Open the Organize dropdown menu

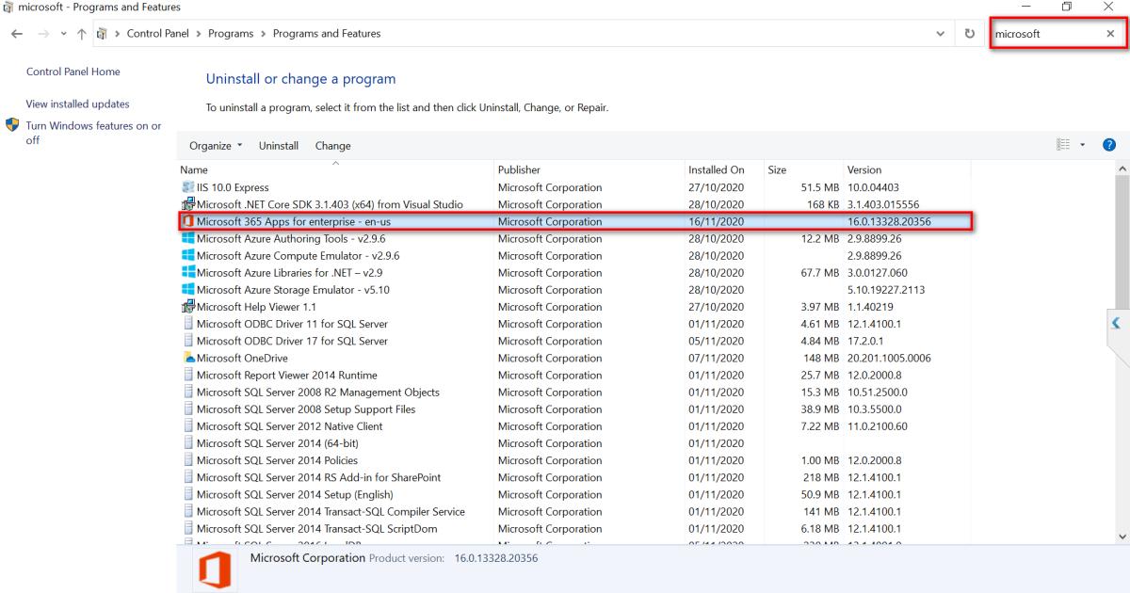[216, 146]
